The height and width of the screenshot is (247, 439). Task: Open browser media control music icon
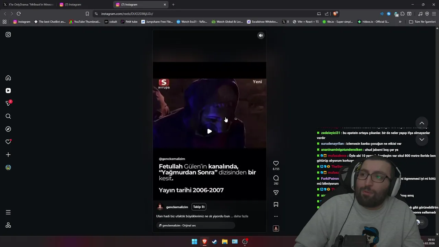(x=420, y=14)
